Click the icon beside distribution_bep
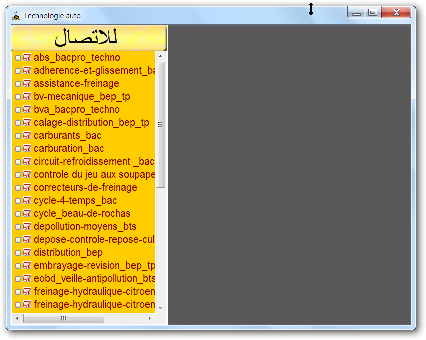426x340 pixels. 27,253
